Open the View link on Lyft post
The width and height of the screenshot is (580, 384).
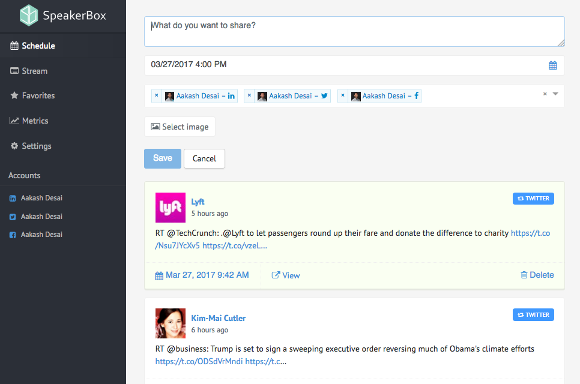[286, 275]
